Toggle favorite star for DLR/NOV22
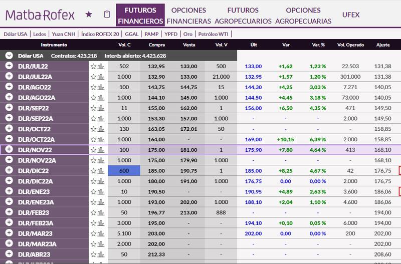Image resolution: width=401 pixels, height=264 pixels. 93,150
